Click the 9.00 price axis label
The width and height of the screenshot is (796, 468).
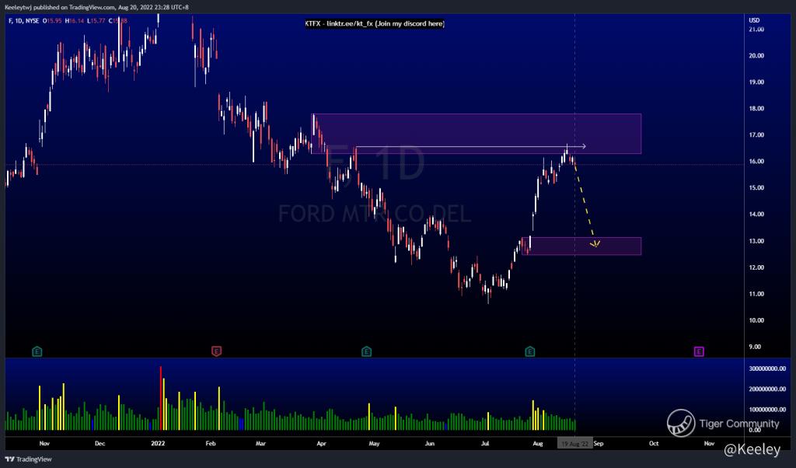click(x=756, y=347)
